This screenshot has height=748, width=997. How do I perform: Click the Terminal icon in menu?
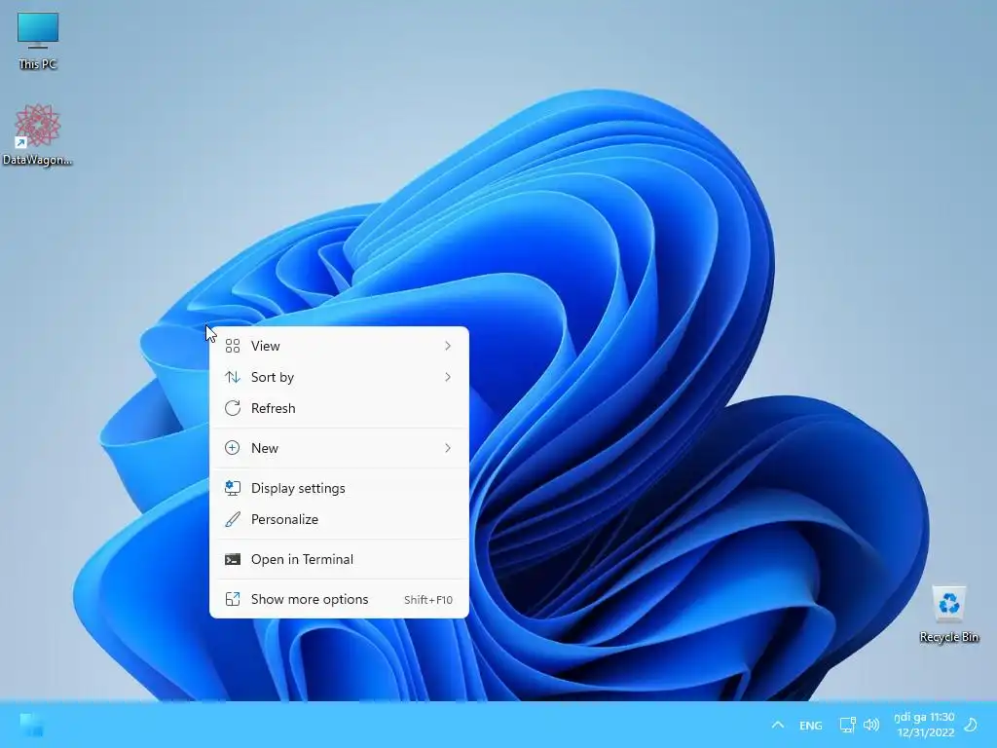click(233, 560)
